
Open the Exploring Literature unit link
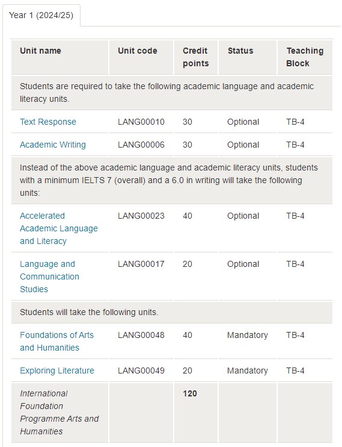(x=57, y=370)
